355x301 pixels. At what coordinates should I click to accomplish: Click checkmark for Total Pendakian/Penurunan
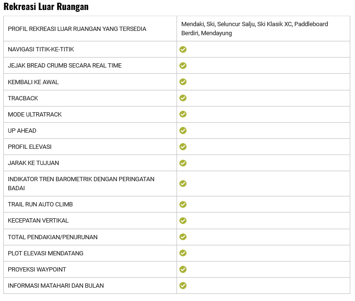click(183, 237)
